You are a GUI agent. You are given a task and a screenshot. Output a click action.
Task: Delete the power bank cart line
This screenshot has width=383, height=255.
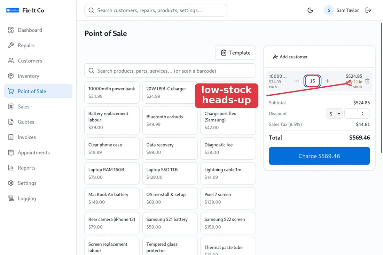[367, 81]
